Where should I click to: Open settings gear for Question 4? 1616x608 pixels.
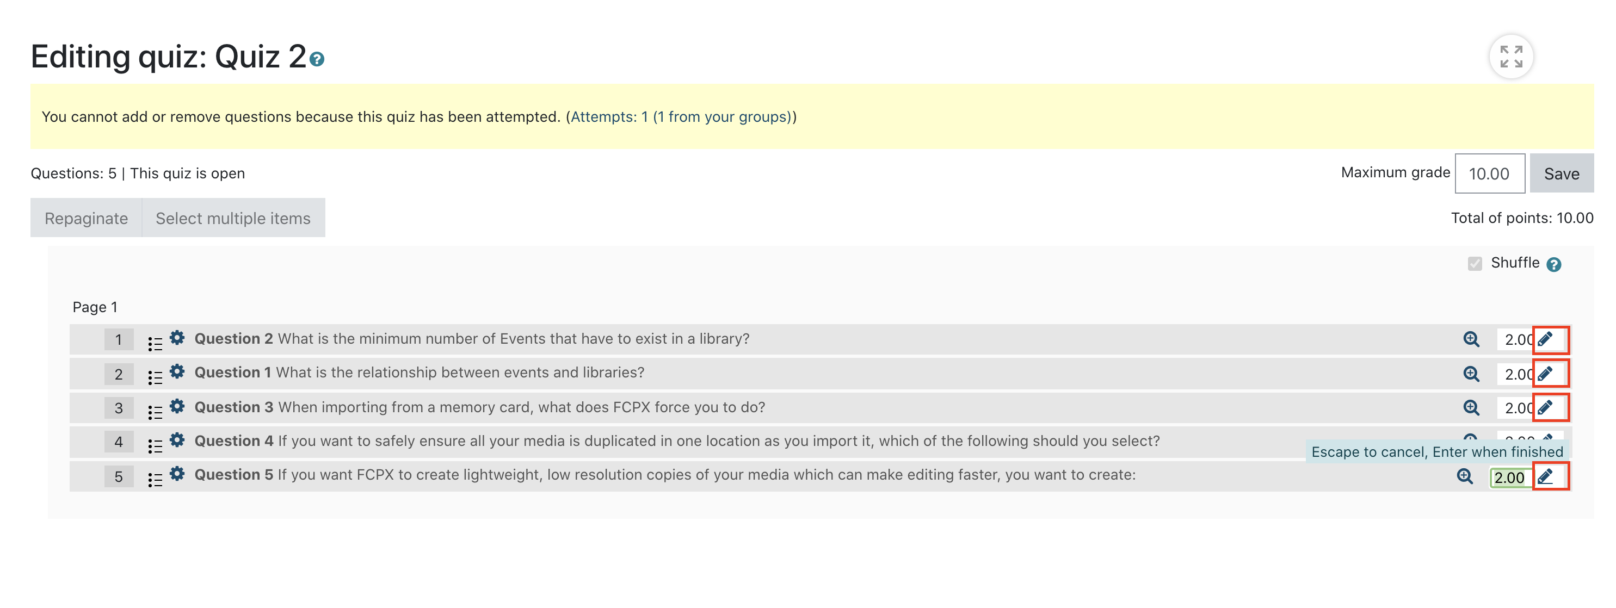[177, 440]
